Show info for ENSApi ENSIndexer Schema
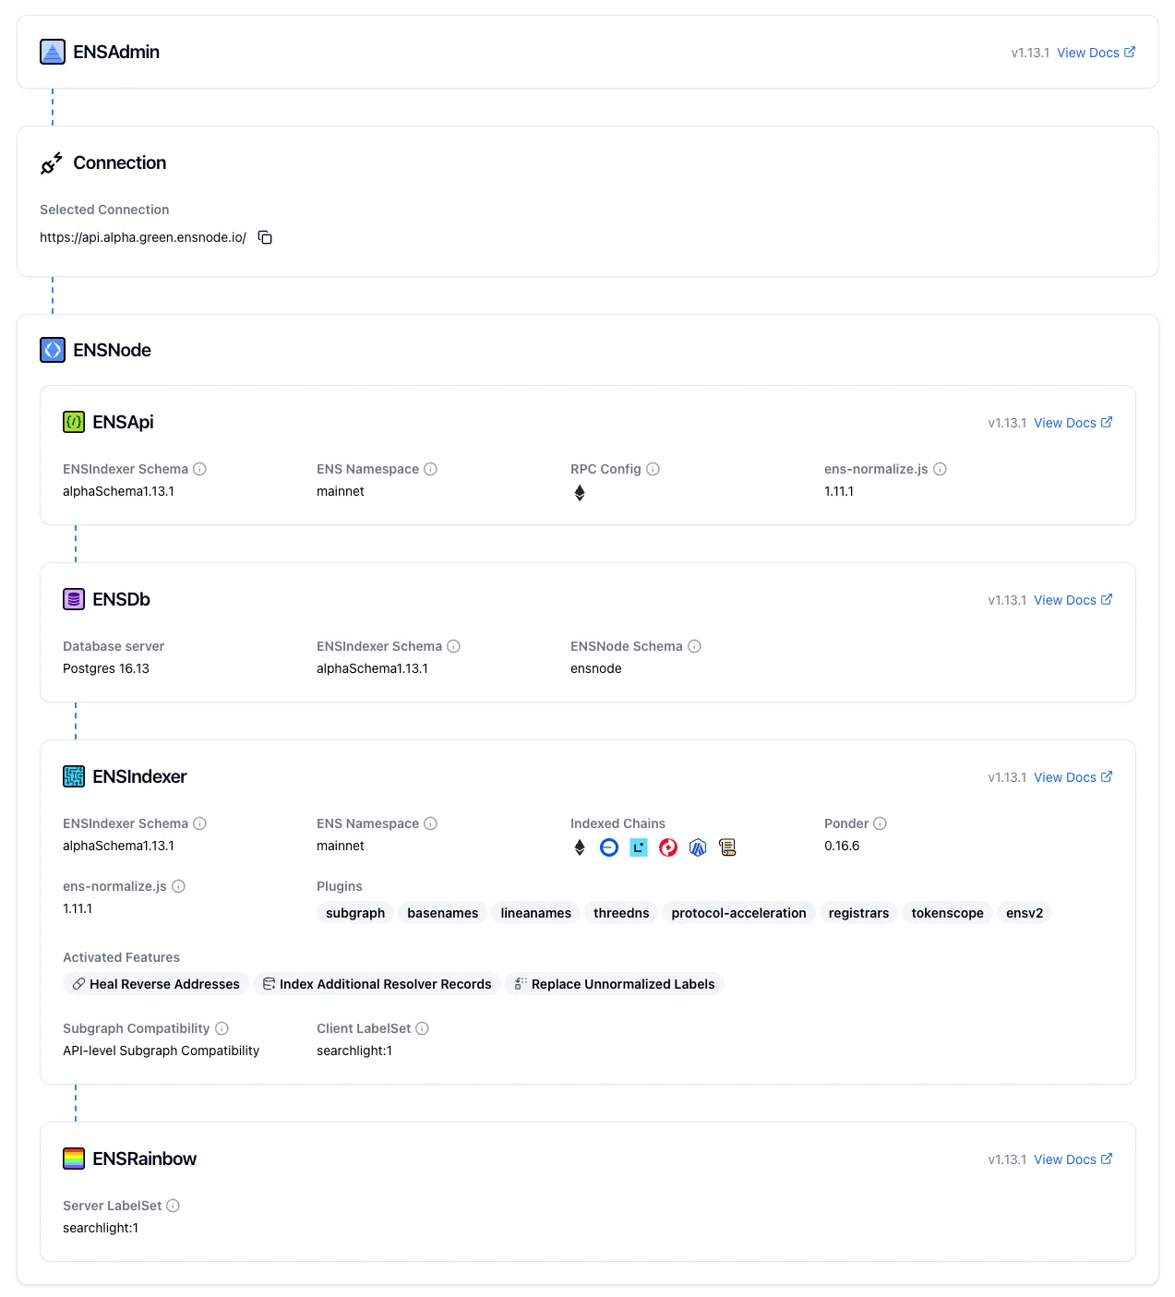Screen dimensions: 1175x1297 (199, 469)
